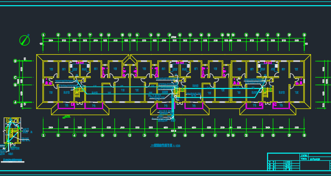This screenshot has width=331, height=176.
Task: Select left-side axis bubble A
Action: [x=15, y=102]
